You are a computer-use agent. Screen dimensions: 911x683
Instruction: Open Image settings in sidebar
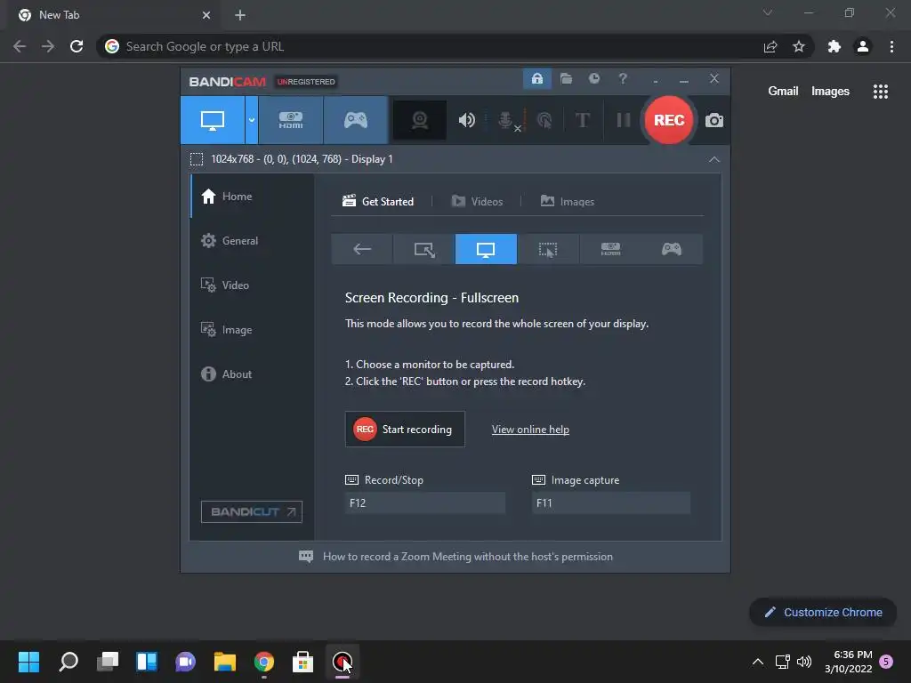pyautogui.click(x=252, y=330)
